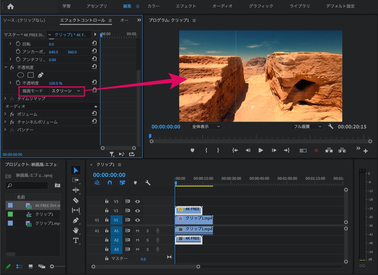This screenshot has height=275, width=378.
Task: Click the ellipse mask icon under 不透明度
Action: coord(20,75)
